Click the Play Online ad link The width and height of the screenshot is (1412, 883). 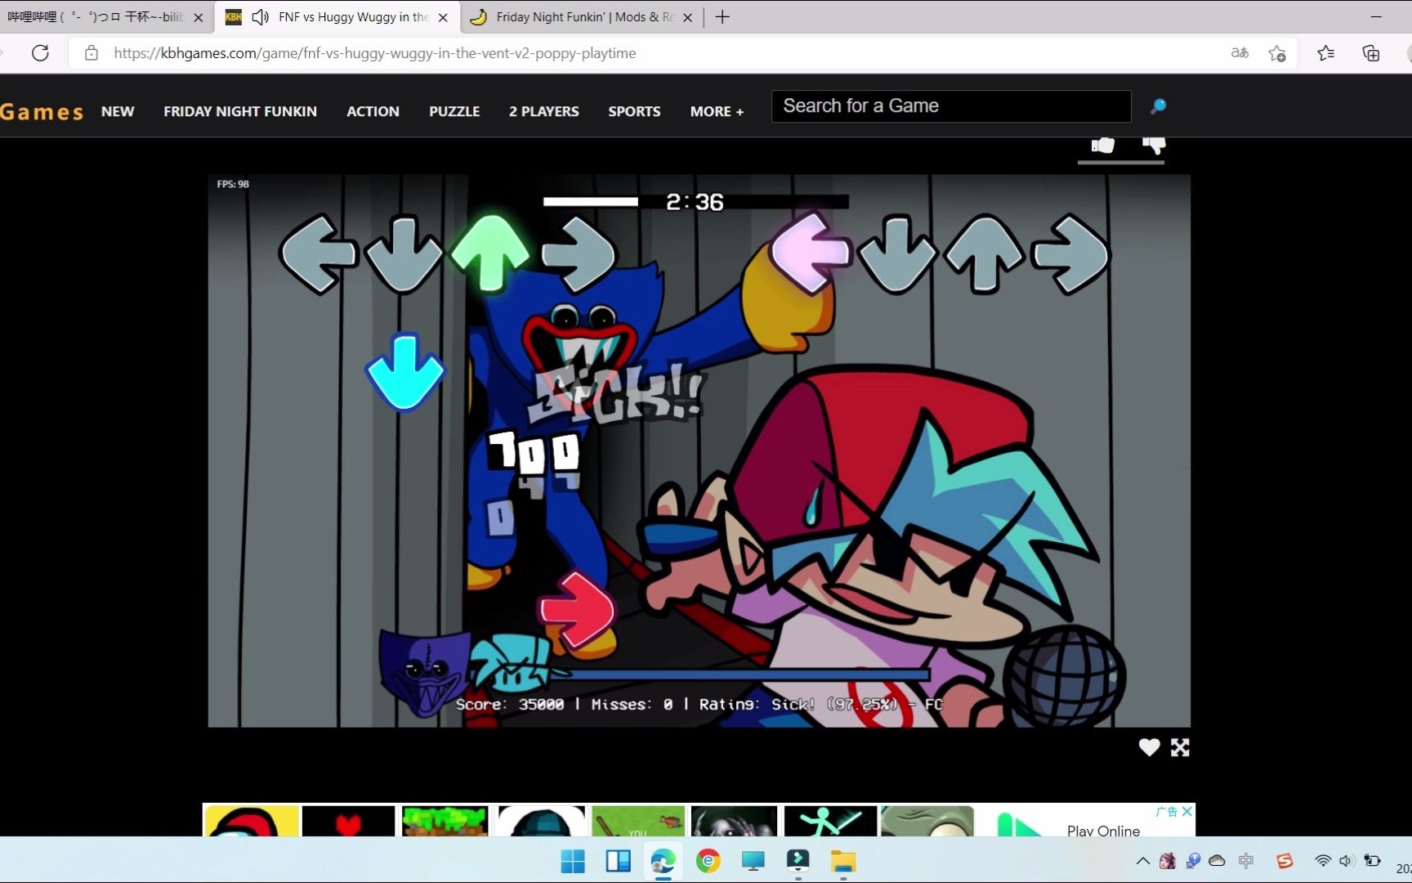(x=1103, y=831)
